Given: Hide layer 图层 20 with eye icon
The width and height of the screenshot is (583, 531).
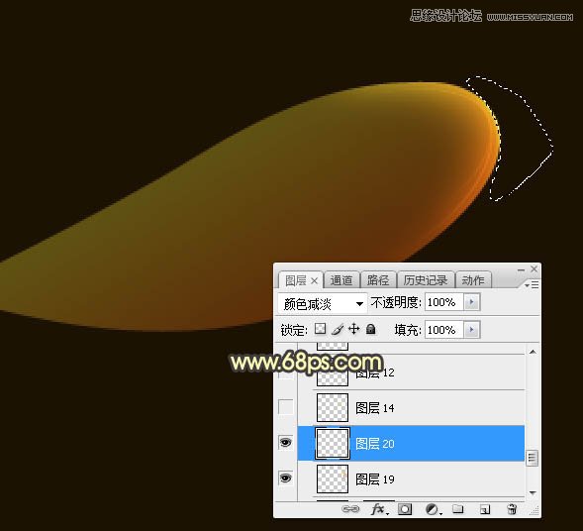Looking at the screenshot, I should (x=285, y=443).
